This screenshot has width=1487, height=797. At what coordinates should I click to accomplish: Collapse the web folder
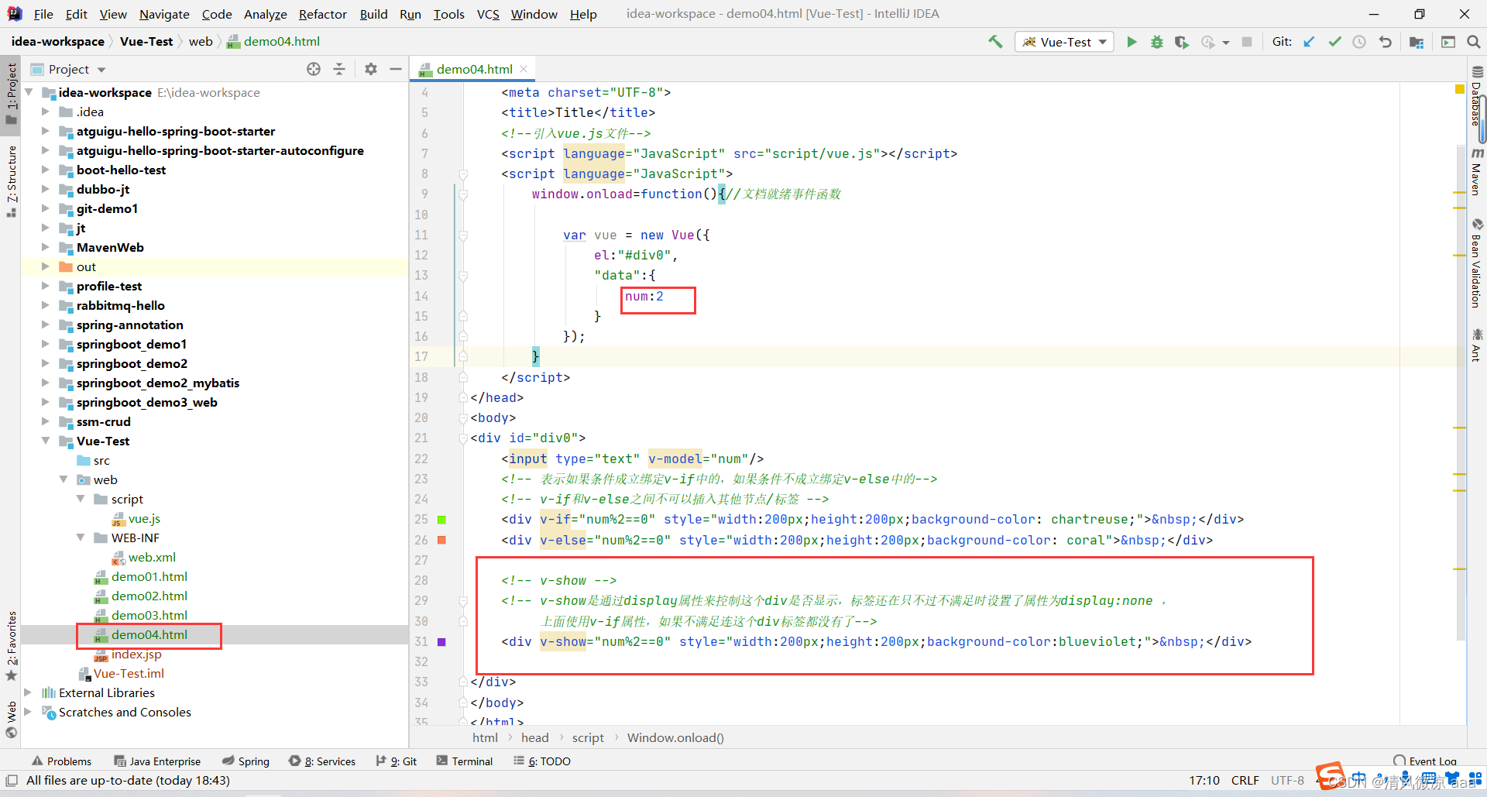(x=64, y=479)
